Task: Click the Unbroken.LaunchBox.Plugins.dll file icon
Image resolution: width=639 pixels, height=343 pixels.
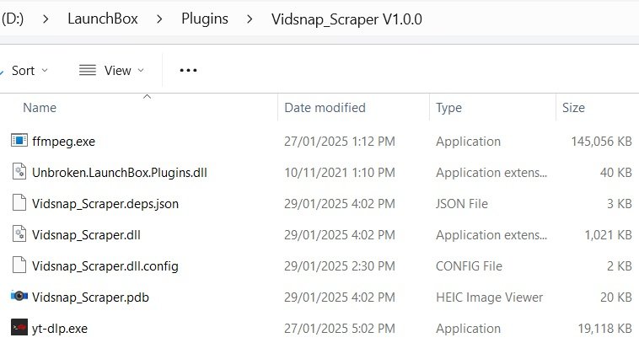Action: [19, 172]
